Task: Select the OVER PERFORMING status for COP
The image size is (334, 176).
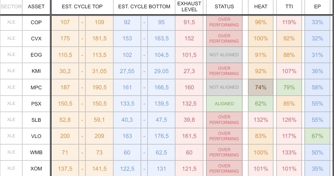Action: pyautogui.click(x=224, y=22)
